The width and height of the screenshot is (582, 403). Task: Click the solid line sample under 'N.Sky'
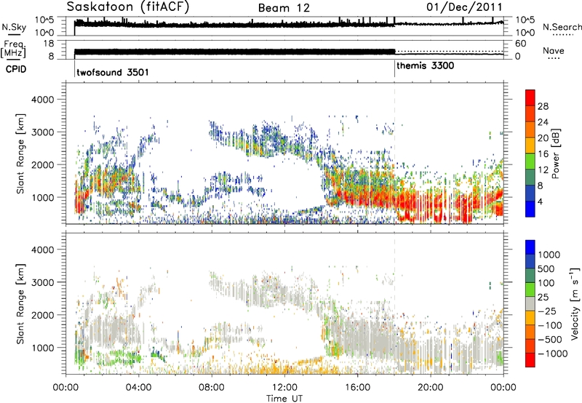13,35
